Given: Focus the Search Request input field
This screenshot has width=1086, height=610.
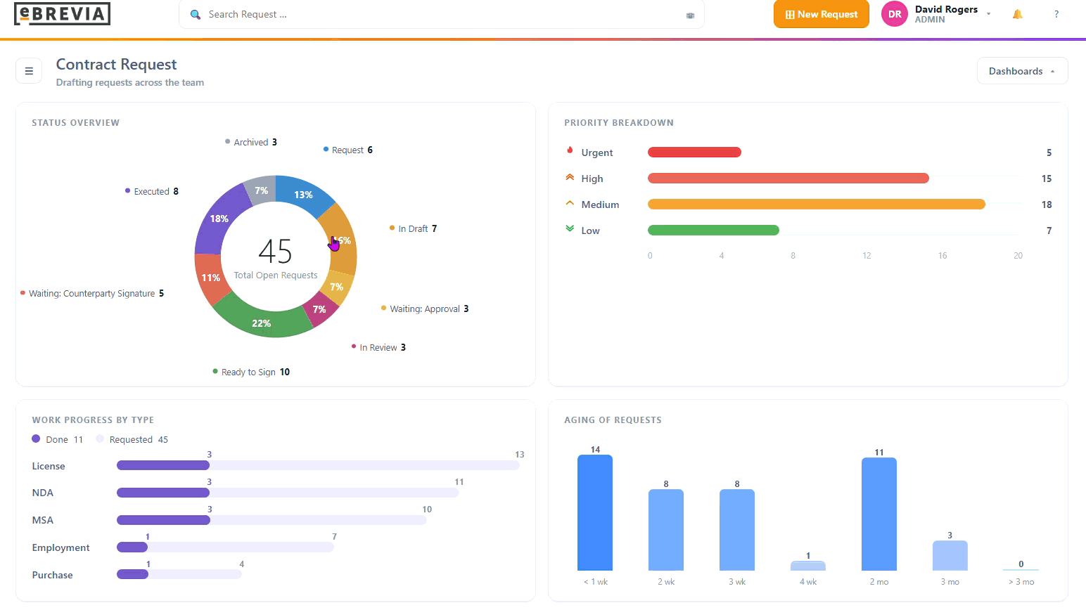Looking at the screenshot, I should pos(442,14).
